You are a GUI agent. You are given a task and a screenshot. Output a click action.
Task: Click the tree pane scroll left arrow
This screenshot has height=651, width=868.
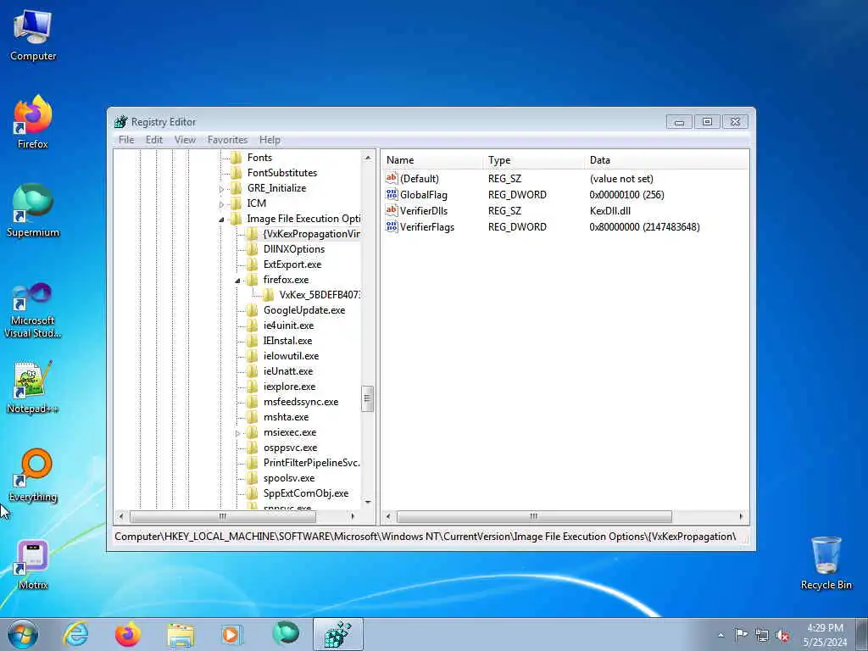click(121, 516)
